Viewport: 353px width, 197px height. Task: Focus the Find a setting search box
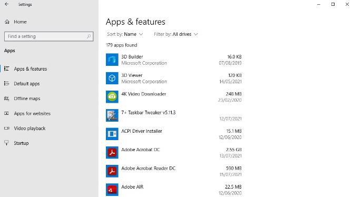tap(48, 36)
